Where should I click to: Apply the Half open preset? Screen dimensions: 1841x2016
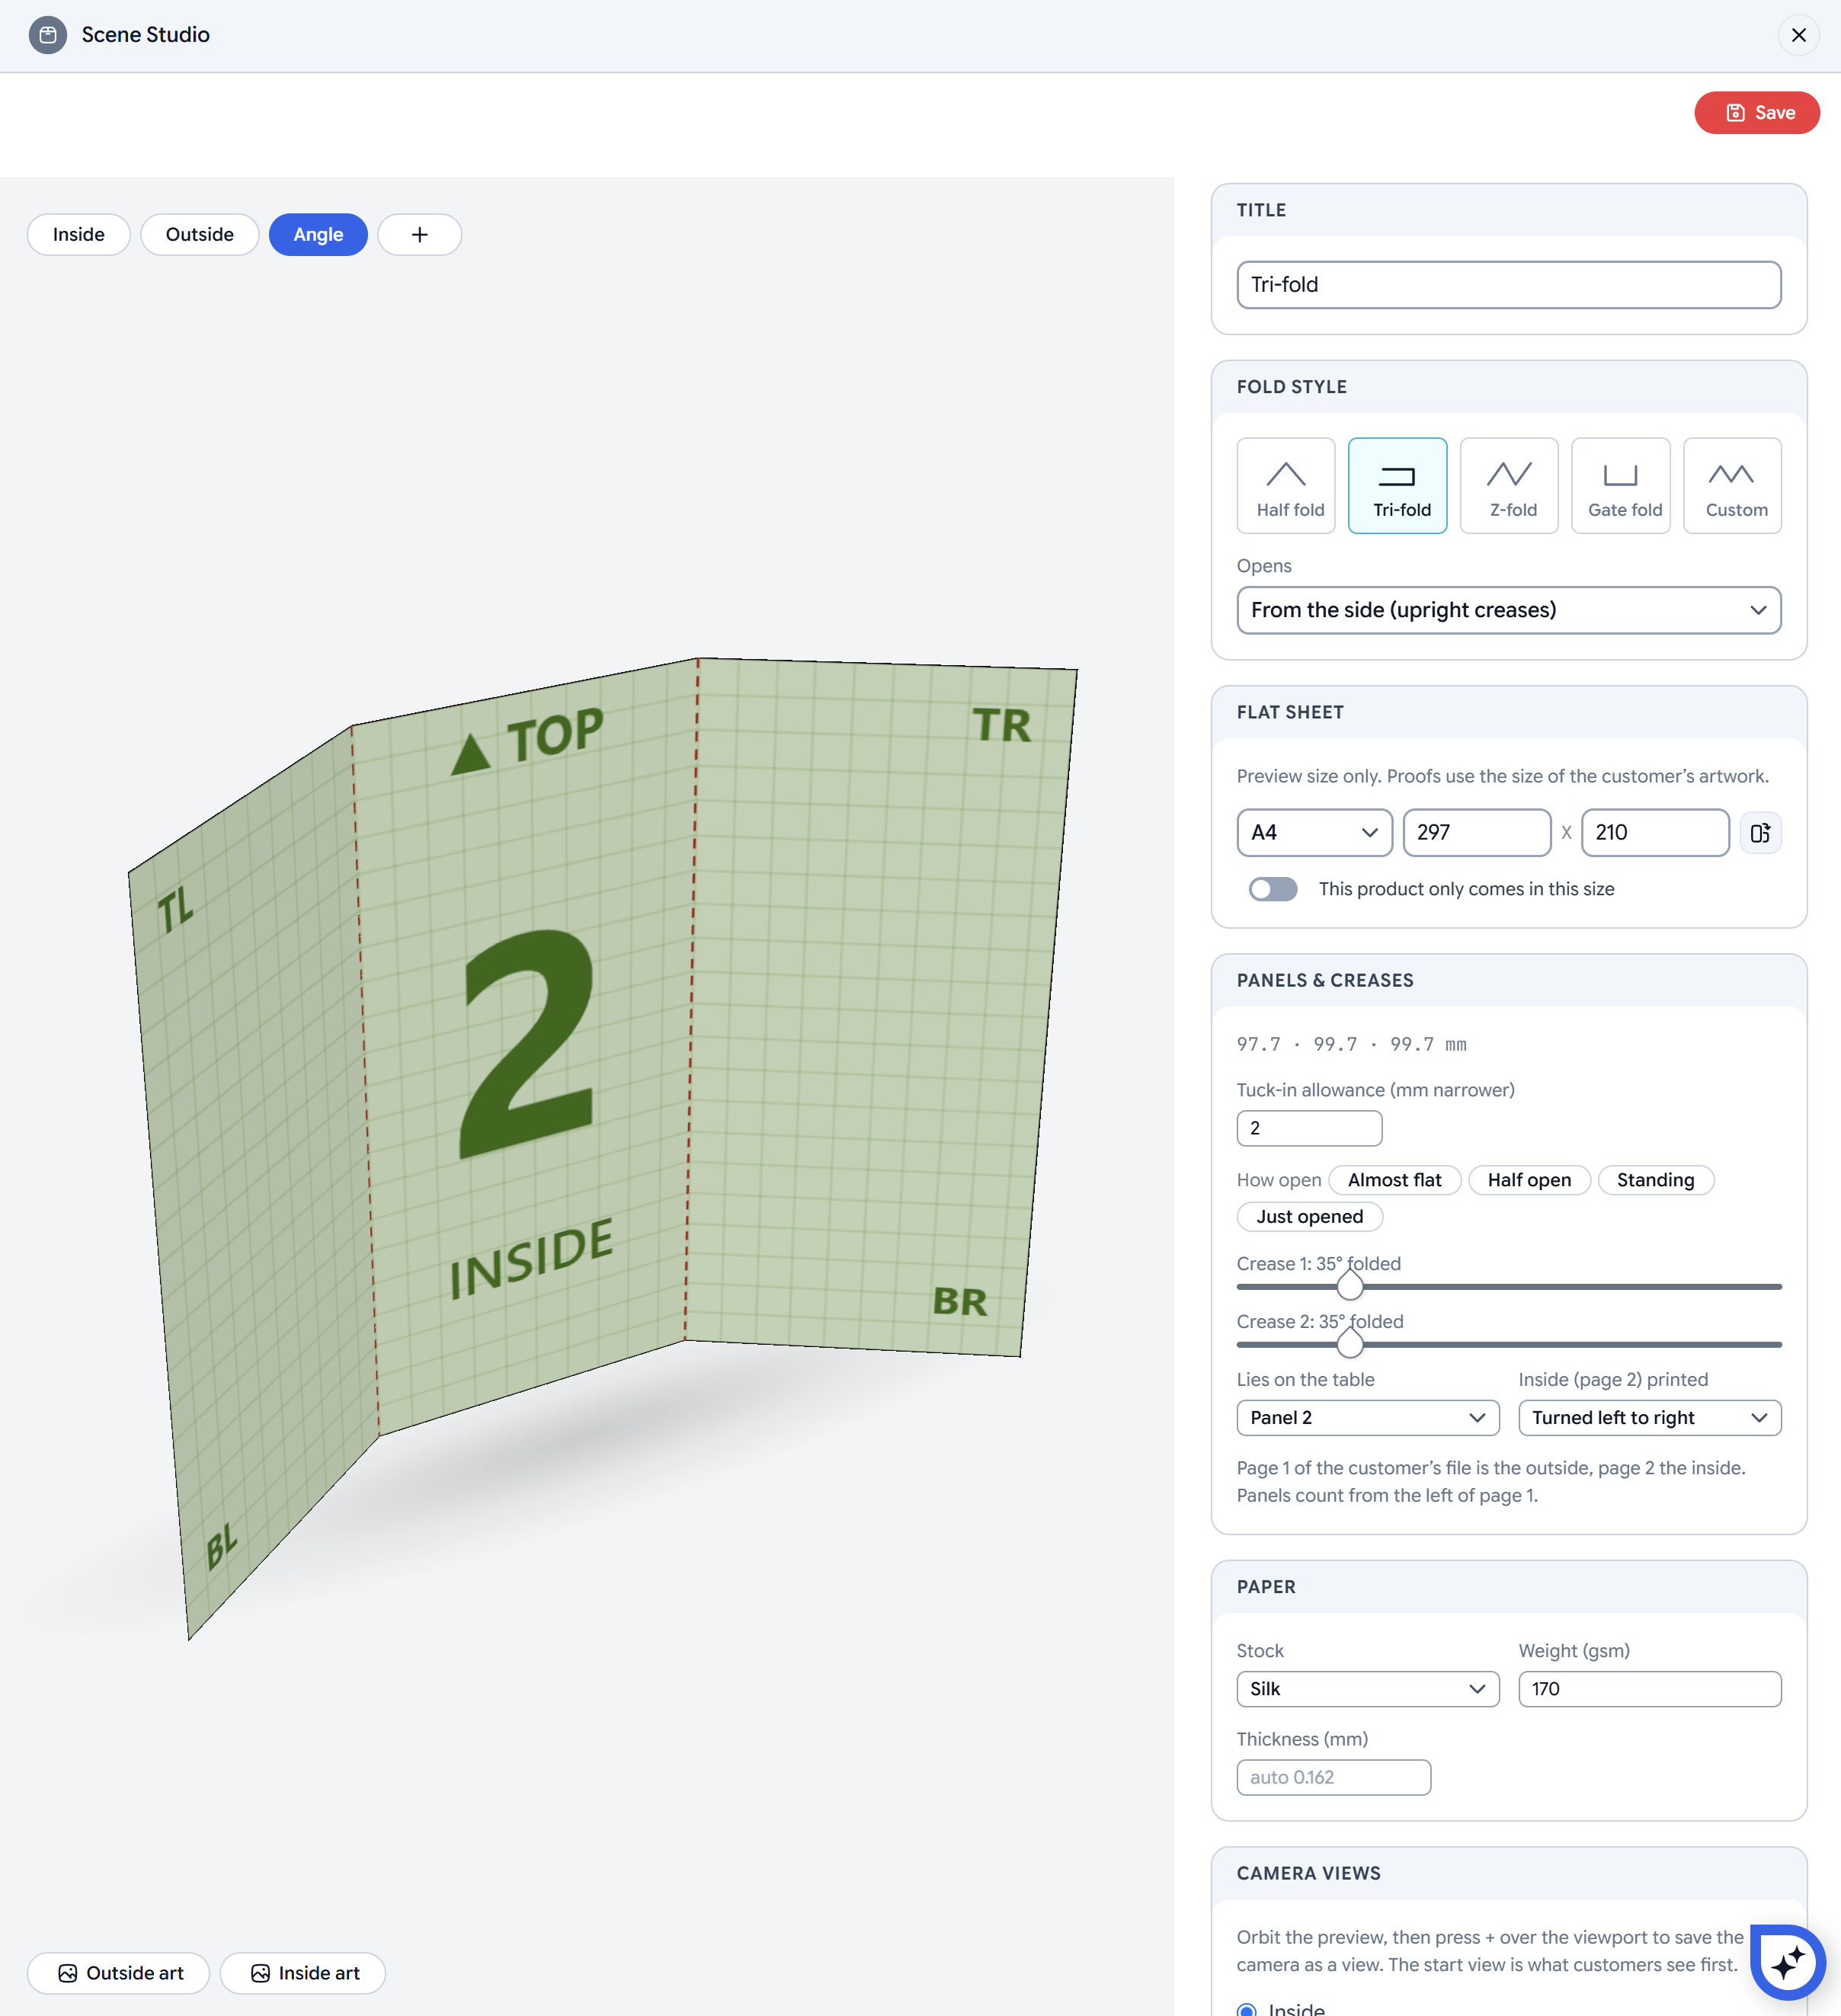(1529, 1180)
